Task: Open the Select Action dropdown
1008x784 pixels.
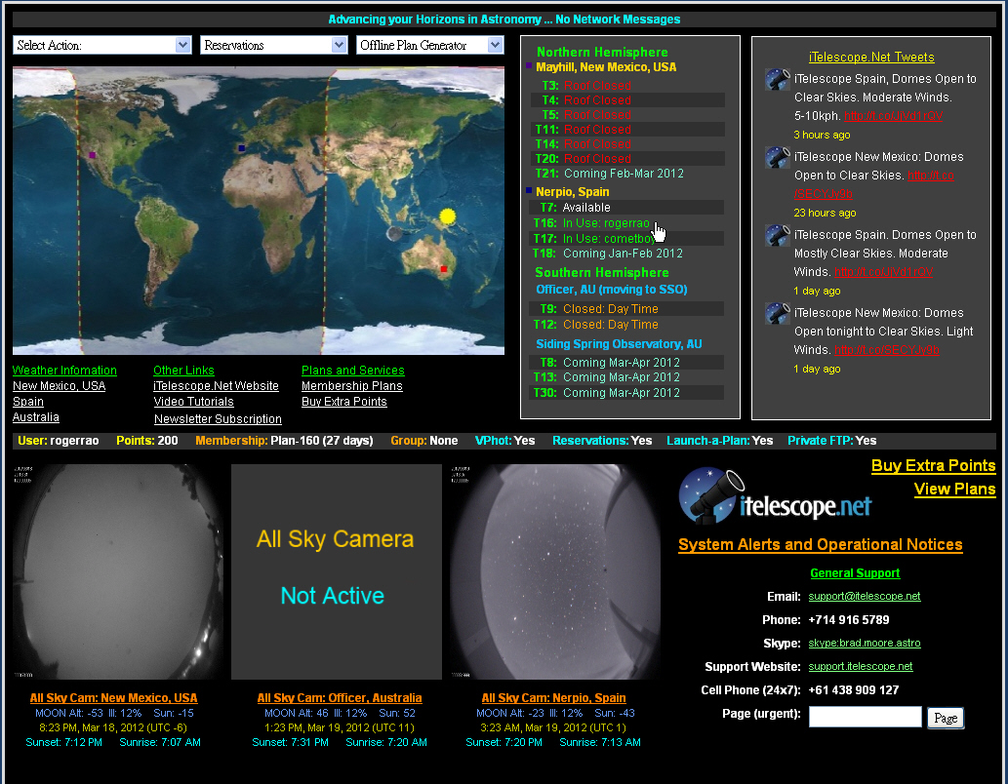Action: [102, 45]
